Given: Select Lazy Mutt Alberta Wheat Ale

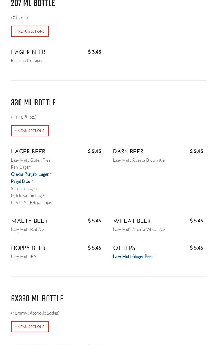Looking at the screenshot, I should tap(139, 230).
